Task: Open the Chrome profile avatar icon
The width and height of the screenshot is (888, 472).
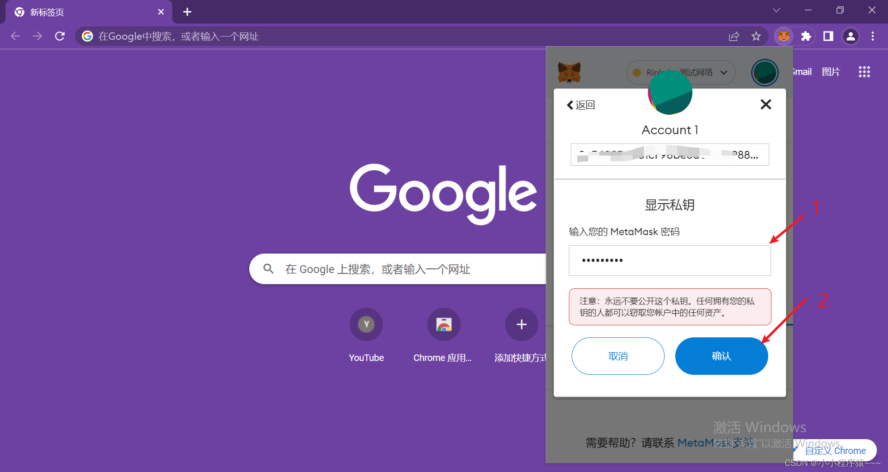Action: 851,36
